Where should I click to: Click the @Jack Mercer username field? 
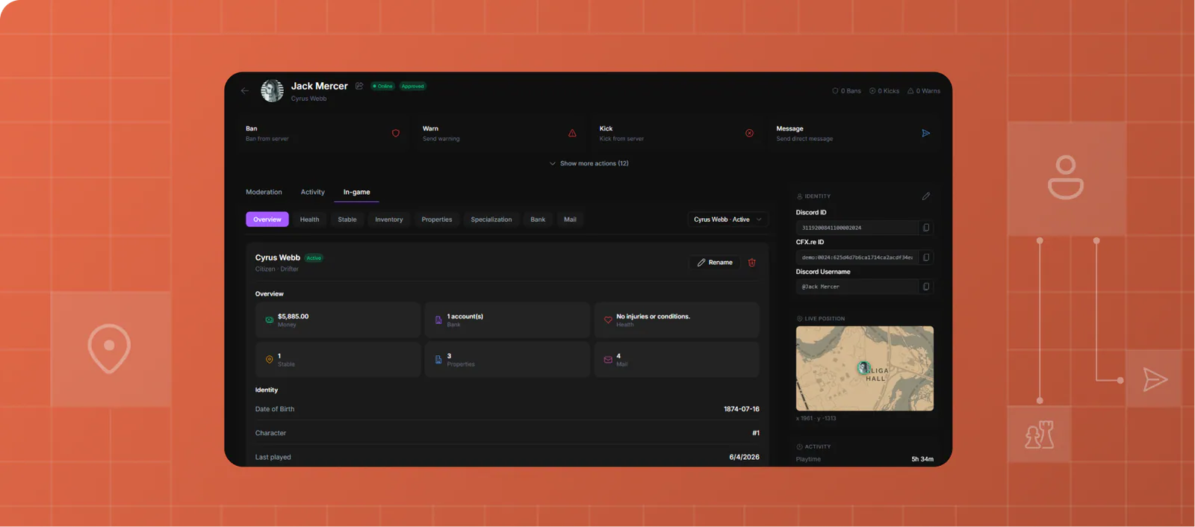point(857,287)
